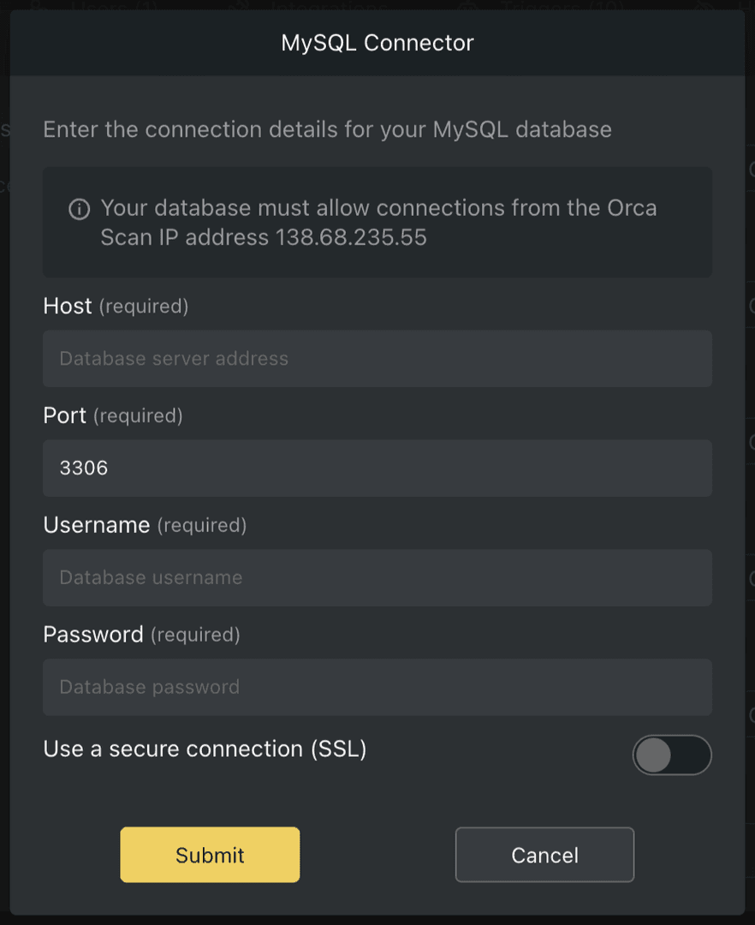755x925 pixels.
Task: Click the MySQL Connector dialog title
Action: tap(377, 42)
